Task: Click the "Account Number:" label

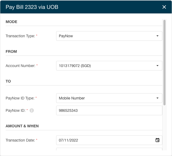Action: pos(20,66)
